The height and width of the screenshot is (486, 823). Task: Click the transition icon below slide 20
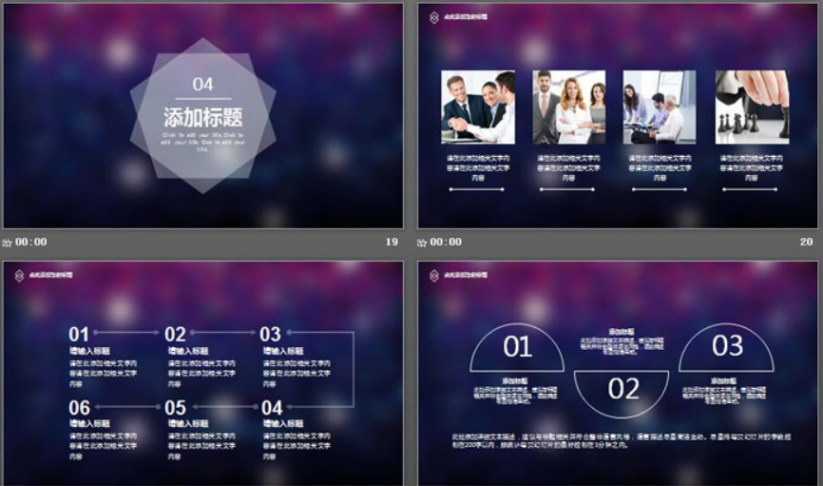point(423,243)
